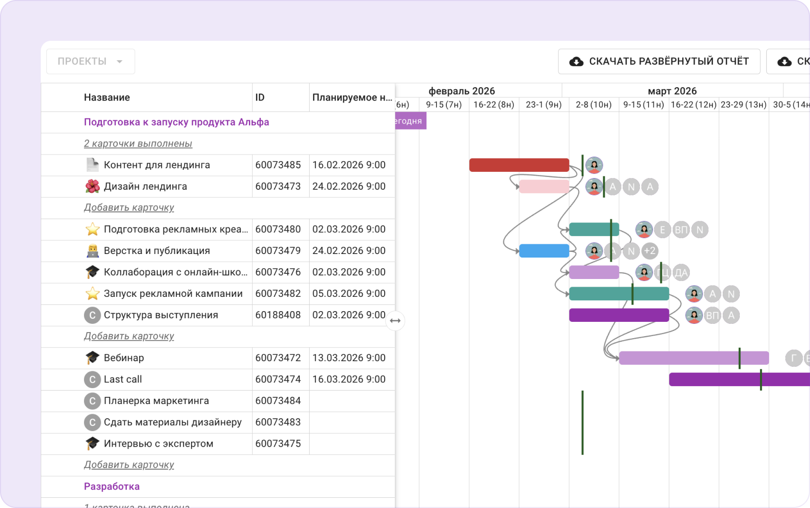Click the ID column header
The width and height of the screenshot is (810, 508).
(260, 97)
